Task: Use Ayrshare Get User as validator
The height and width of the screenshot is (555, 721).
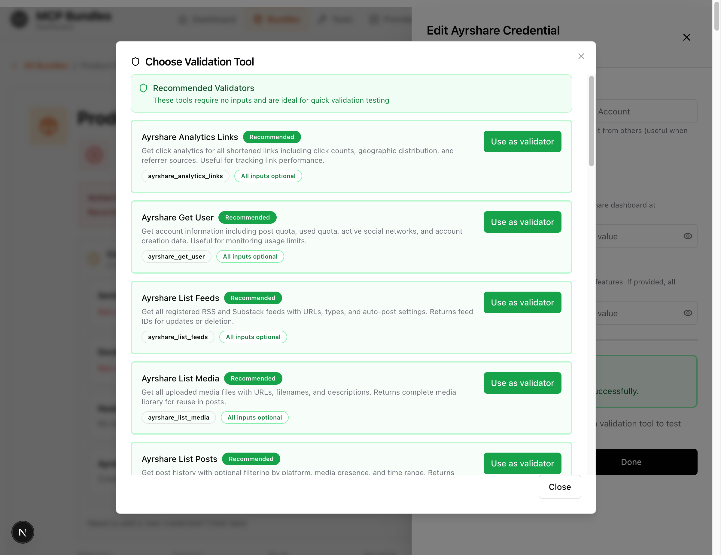Action: click(x=522, y=222)
